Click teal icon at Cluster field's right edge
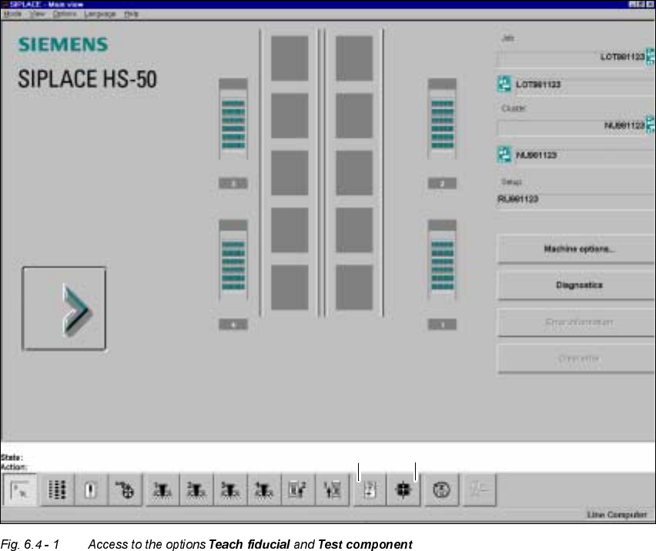 (651, 125)
